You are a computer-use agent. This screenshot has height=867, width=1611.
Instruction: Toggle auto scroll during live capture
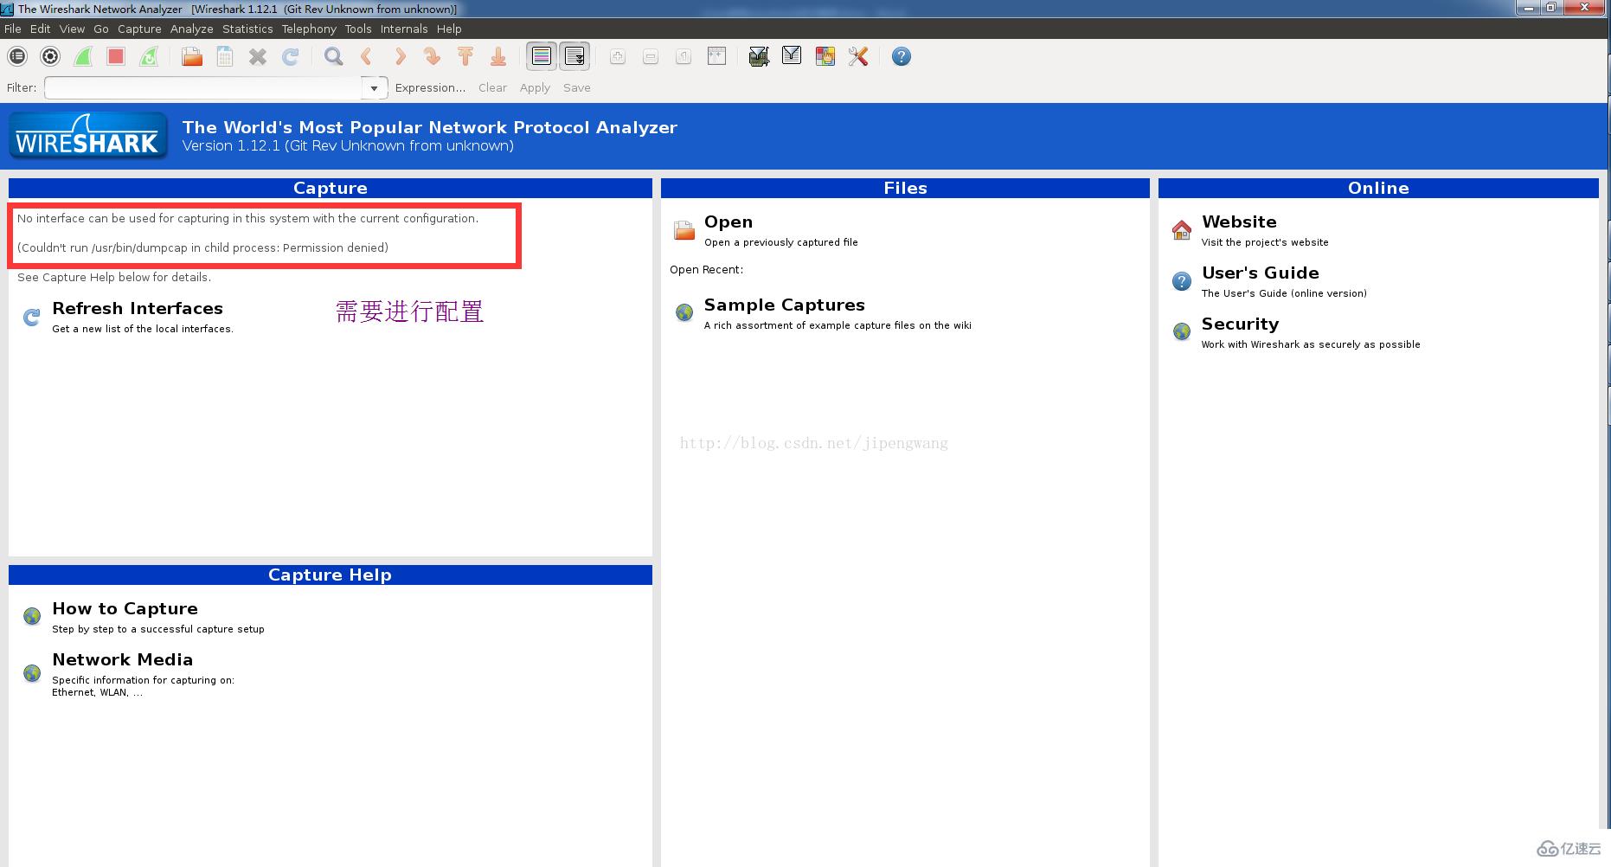[574, 57]
